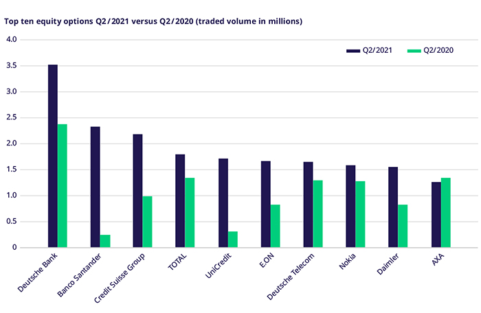This screenshot has width=481, height=313.
Task: Click the AXA x-axis category label
Action: pyautogui.click(x=440, y=260)
